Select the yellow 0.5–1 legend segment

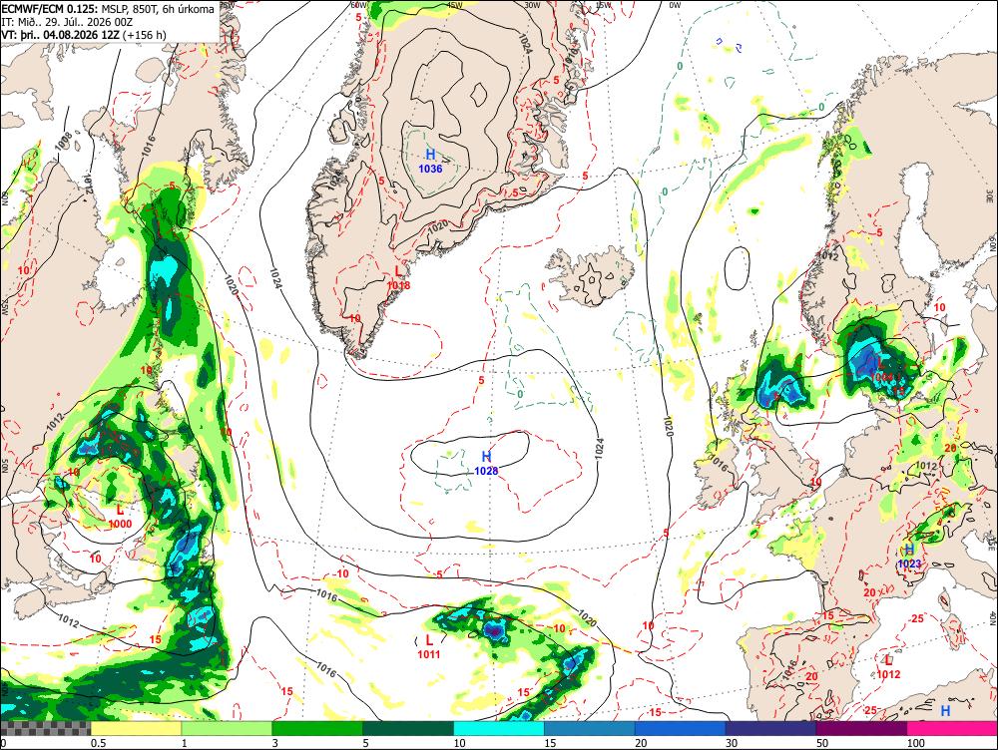(136, 728)
